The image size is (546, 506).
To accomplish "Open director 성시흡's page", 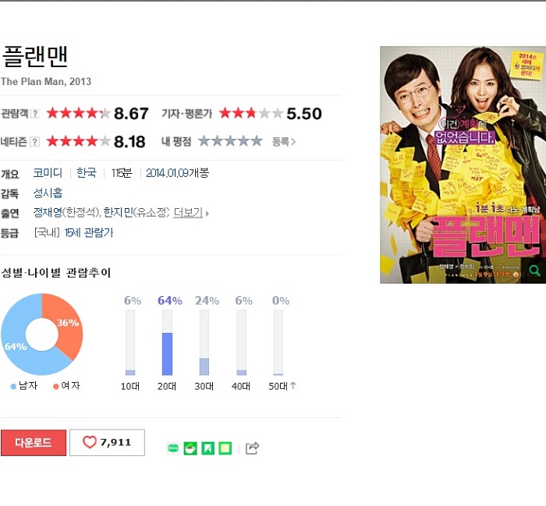I will pyautogui.click(x=48, y=193).
